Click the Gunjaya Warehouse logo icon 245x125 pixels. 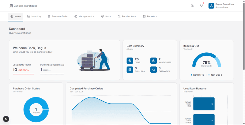[x=11, y=6]
